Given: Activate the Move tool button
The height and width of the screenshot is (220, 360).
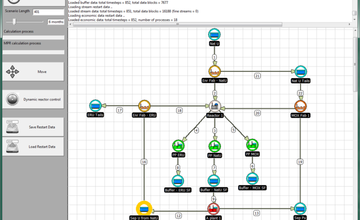Looking at the screenshot, I should click(x=33, y=72).
